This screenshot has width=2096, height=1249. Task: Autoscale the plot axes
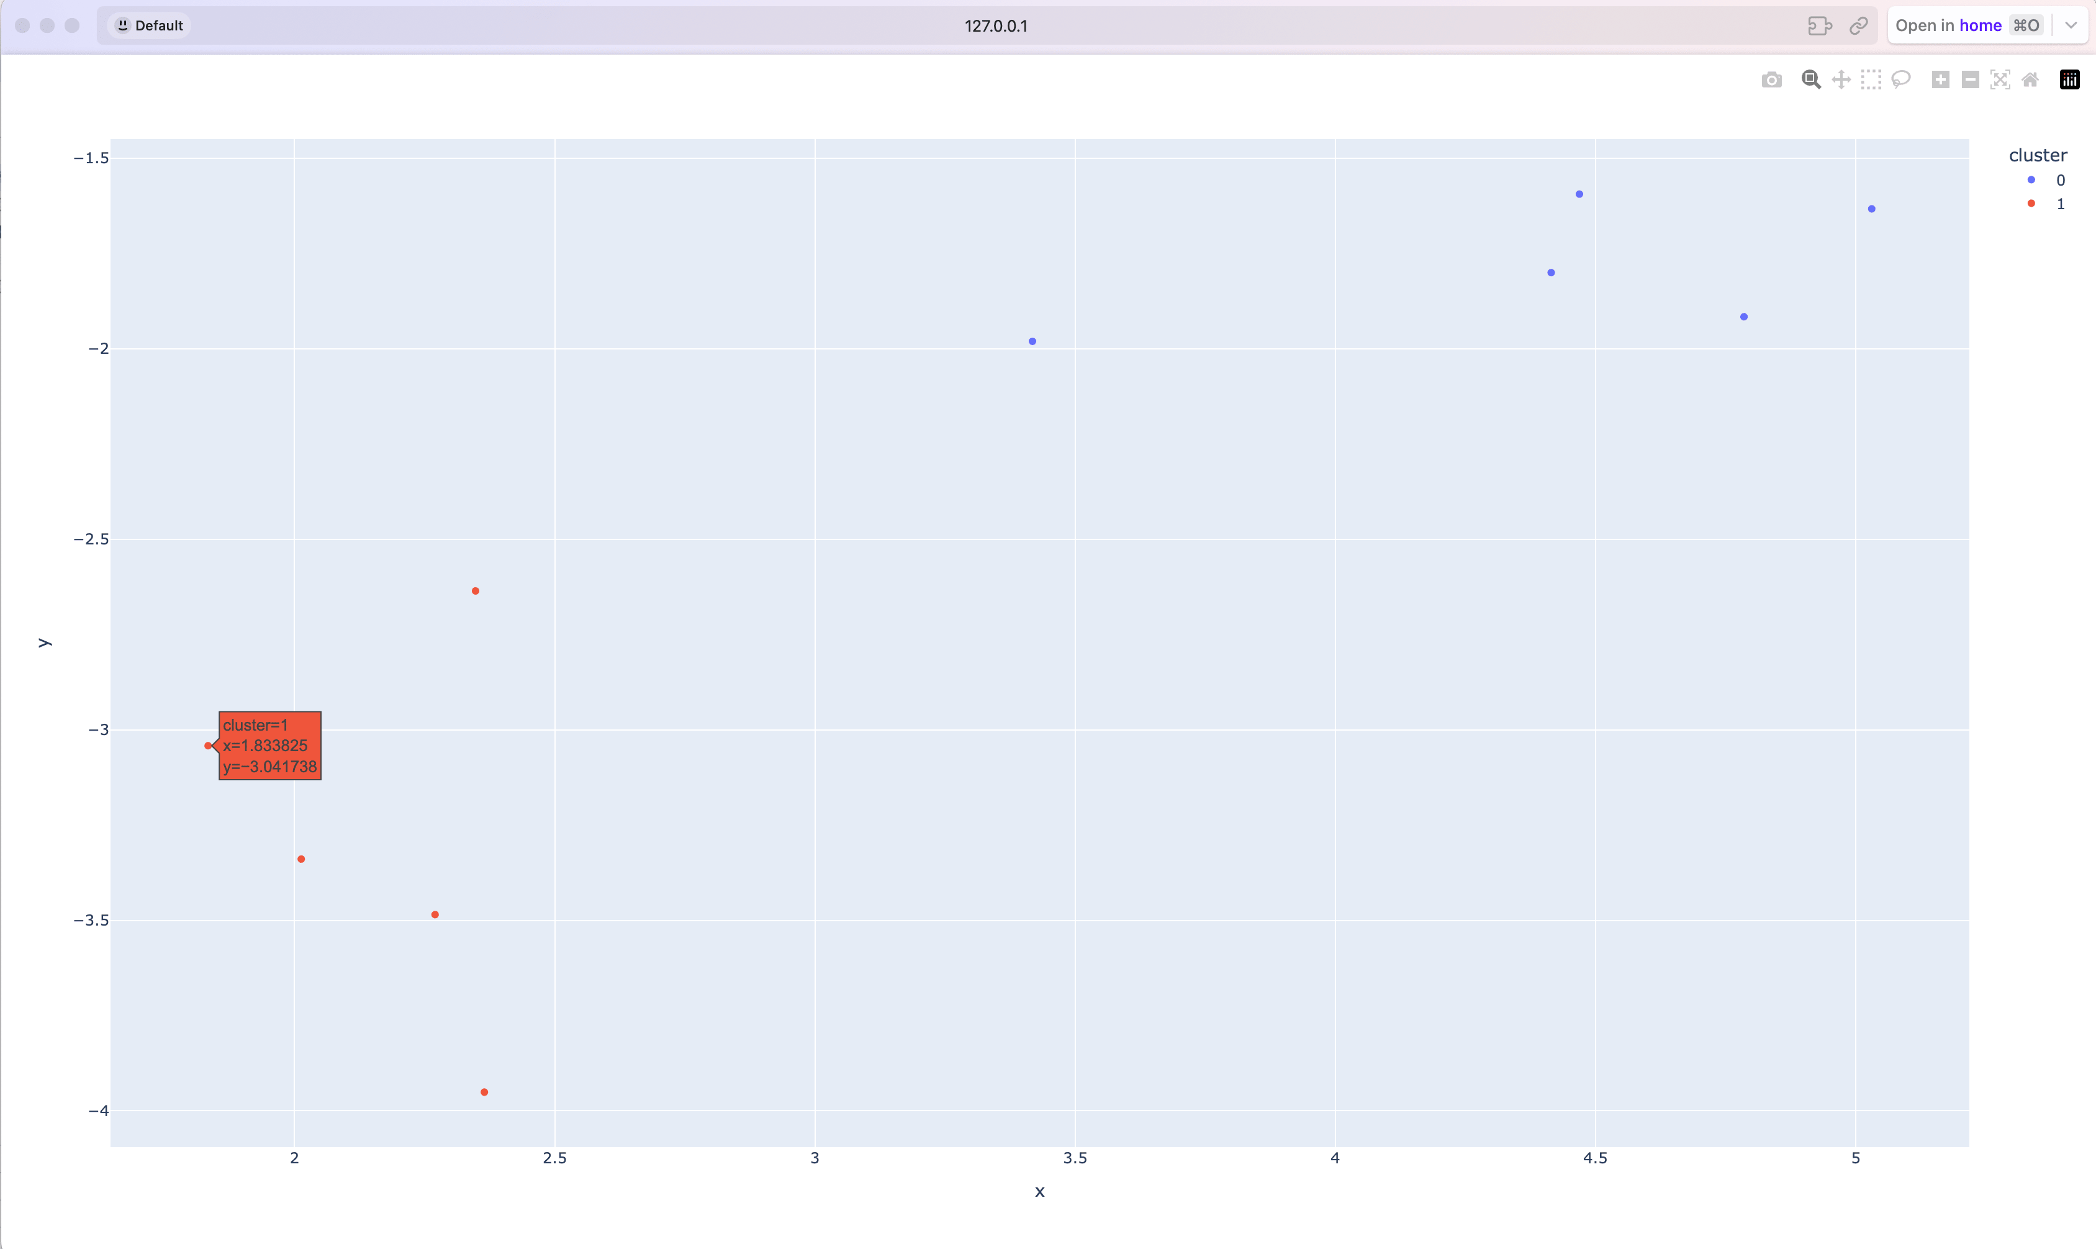[x=2000, y=80]
